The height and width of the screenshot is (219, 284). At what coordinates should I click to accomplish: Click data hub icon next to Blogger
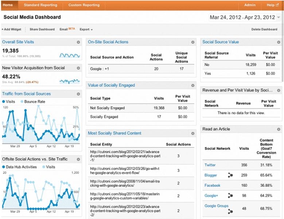[230, 175]
